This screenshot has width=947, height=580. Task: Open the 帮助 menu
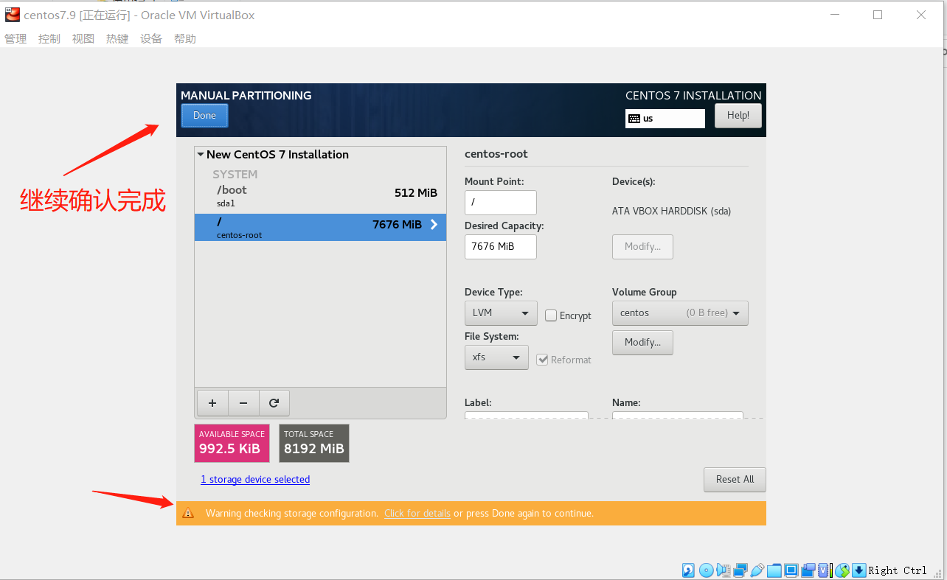pyautogui.click(x=185, y=39)
